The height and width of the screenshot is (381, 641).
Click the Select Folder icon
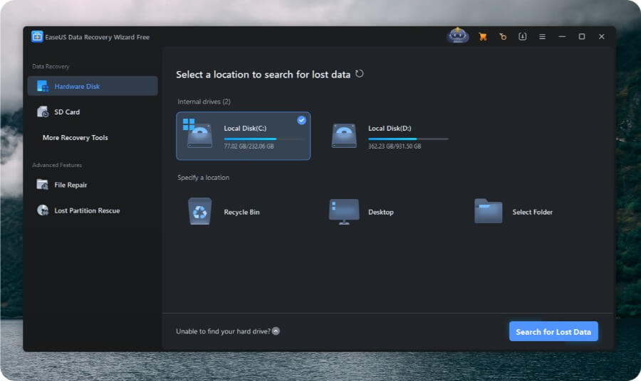pos(488,212)
